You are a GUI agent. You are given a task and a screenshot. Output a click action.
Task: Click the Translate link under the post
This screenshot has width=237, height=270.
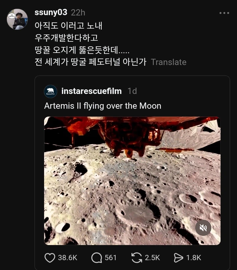[169, 62]
